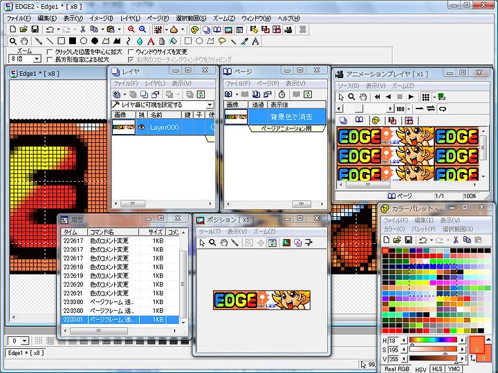Click the play backward button in animation player
Viewport: 498px width, 373px height.
click(x=388, y=97)
